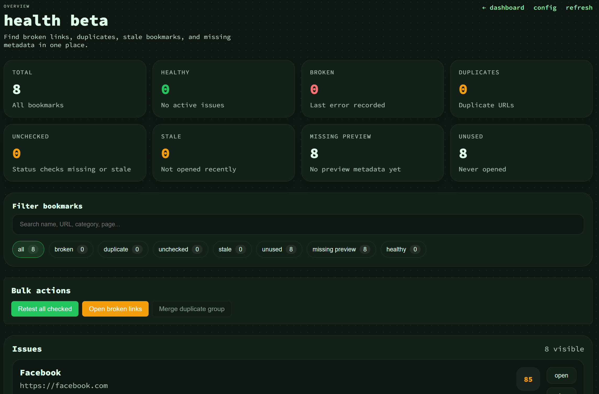Toggle the 'broken' filter chip
The image size is (599, 394).
pos(71,249)
